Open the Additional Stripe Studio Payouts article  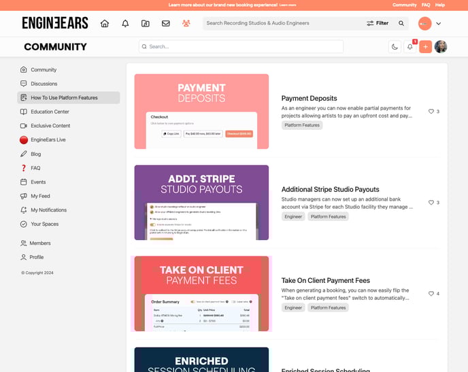tap(330, 189)
